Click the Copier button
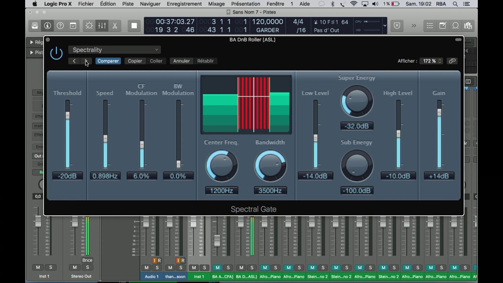The image size is (503, 283). click(135, 61)
